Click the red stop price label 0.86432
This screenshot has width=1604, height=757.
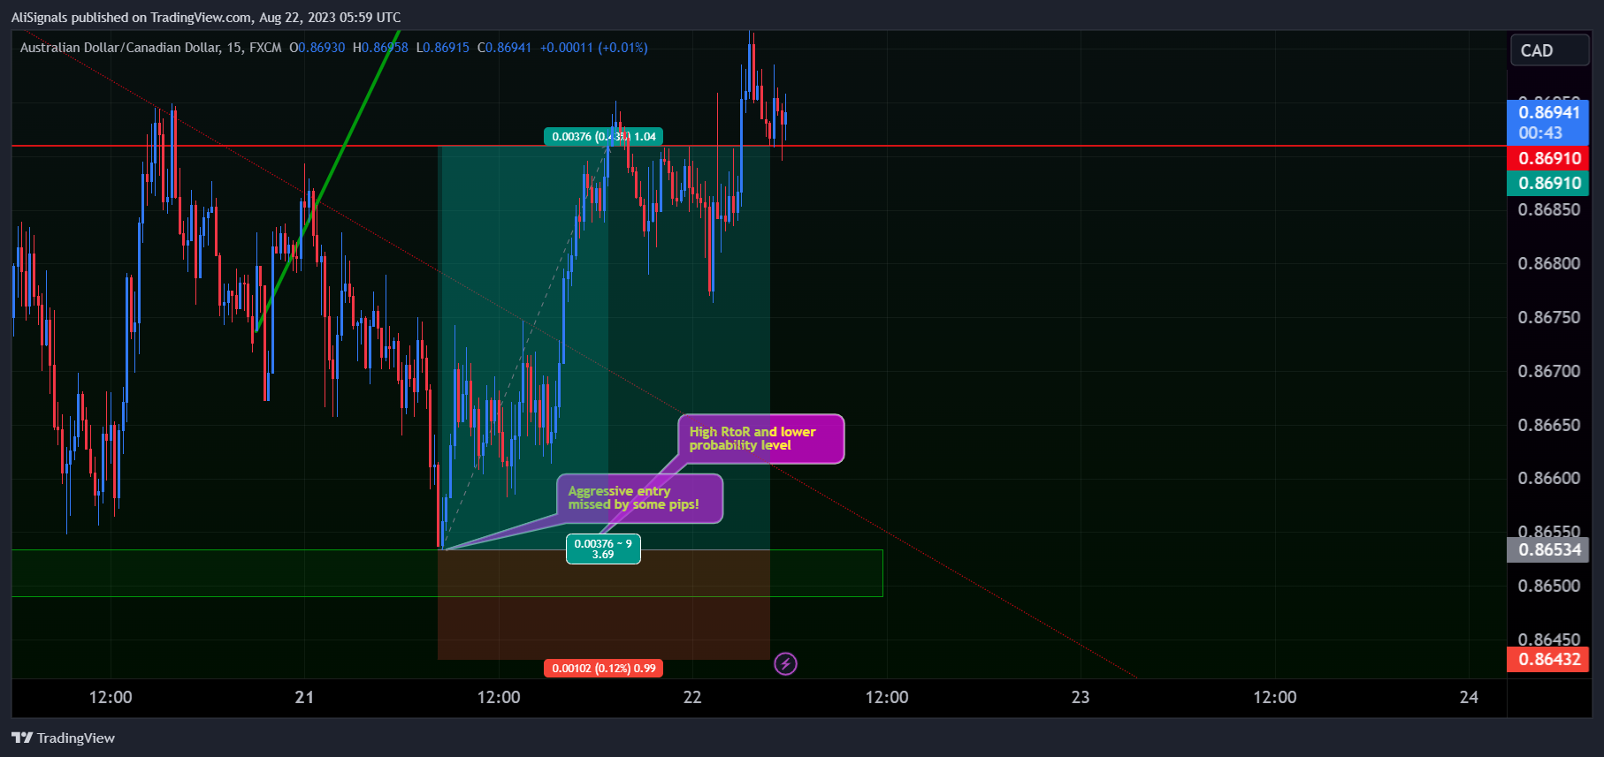pos(1548,659)
